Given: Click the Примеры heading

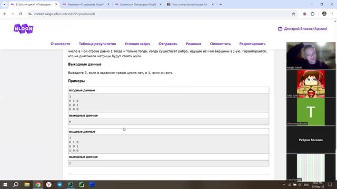Looking at the screenshot, I should 76,81.
